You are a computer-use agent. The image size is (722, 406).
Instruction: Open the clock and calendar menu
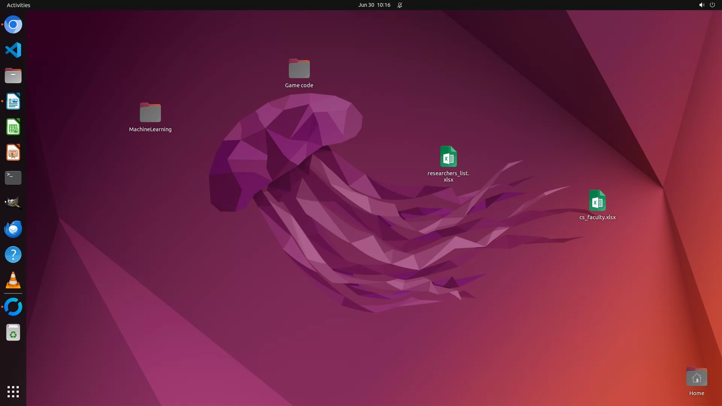(374, 5)
